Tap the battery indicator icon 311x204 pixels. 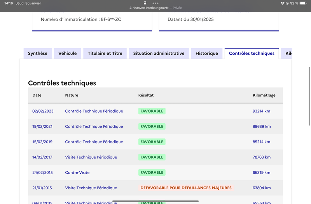[x=303, y=3]
